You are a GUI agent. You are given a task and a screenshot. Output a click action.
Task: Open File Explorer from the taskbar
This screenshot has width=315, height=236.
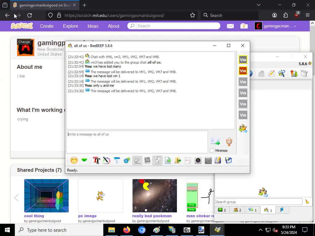tap(111, 230)
